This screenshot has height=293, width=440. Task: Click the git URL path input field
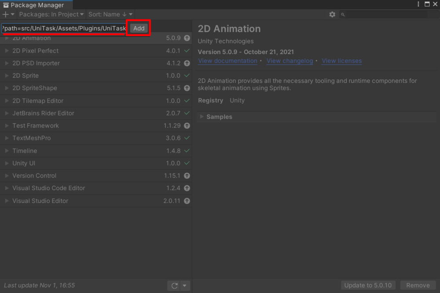coord(64,28)
